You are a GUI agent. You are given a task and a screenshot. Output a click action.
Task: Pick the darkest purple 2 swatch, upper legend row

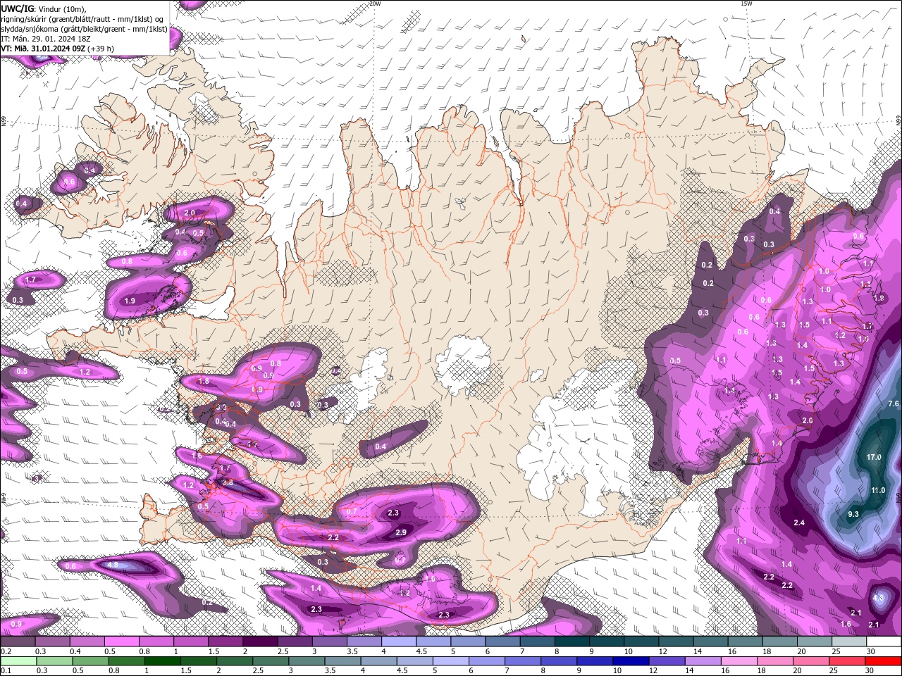[x=260, y=641]
